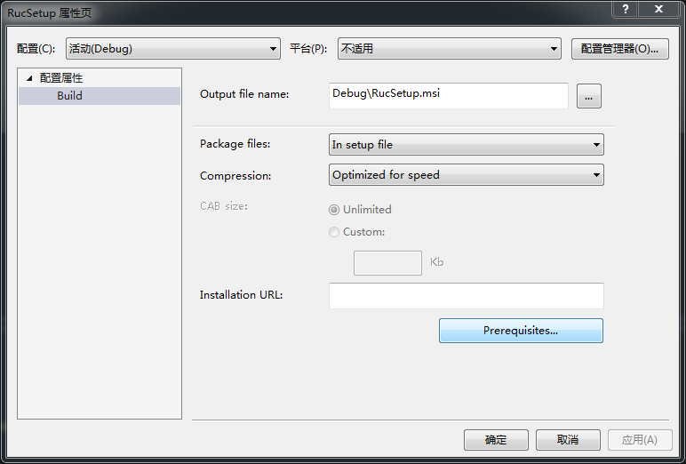Screen dimensions: 686x464
Task: Select the Custom radio button
Action: [x=334, y=232]
